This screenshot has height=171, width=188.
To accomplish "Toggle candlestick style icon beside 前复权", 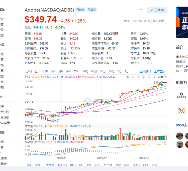I will point(154,77).
